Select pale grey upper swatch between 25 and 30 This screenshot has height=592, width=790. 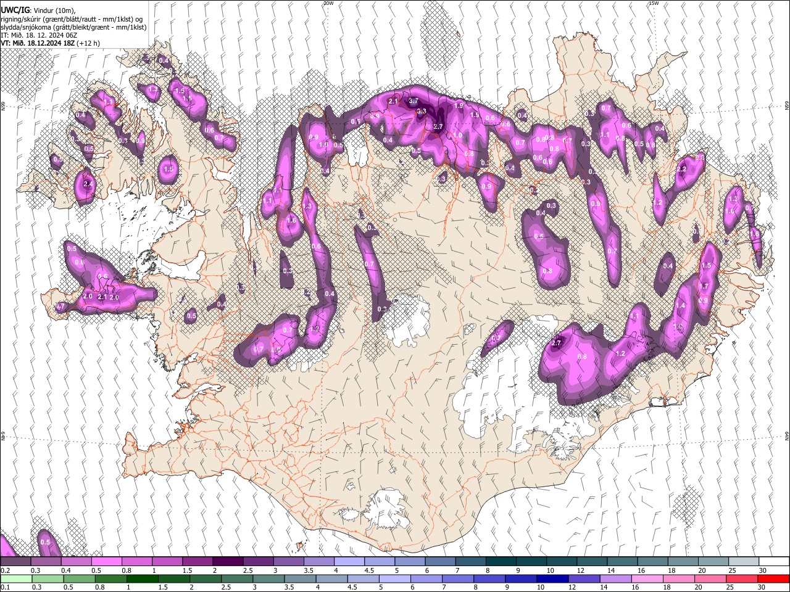(743, 561)
